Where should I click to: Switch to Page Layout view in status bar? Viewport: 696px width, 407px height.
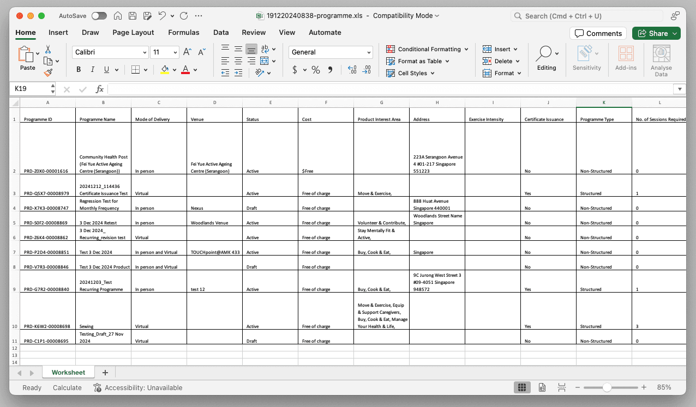click(x=542, y=387)
